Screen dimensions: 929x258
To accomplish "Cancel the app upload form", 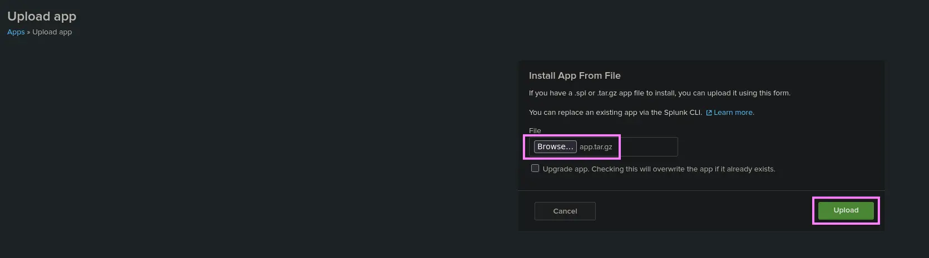I will [x=565, y=211].
